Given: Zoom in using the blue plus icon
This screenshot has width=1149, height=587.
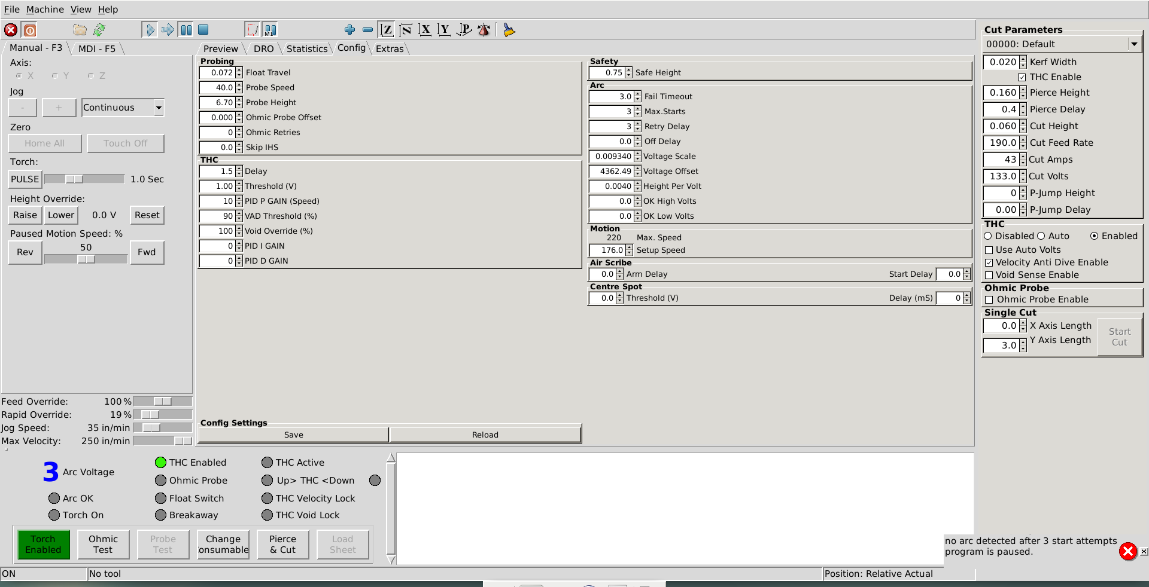Looking at the screenshot, I should 350,30.
